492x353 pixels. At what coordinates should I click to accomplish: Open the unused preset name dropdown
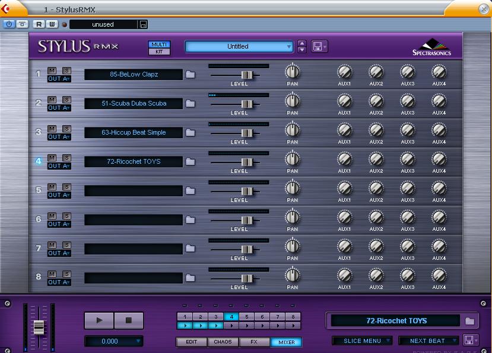click(x=103, y=24)
